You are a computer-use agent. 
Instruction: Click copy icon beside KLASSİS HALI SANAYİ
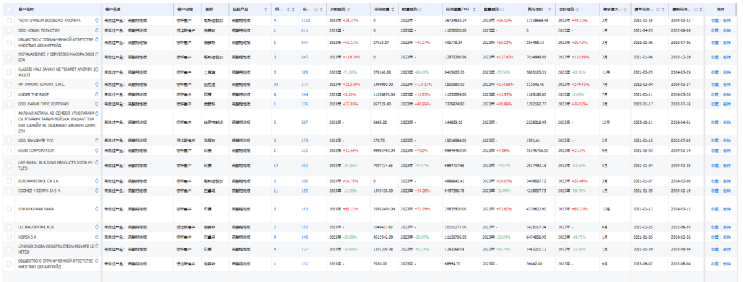pyautogui.click(x=97, y=69)
